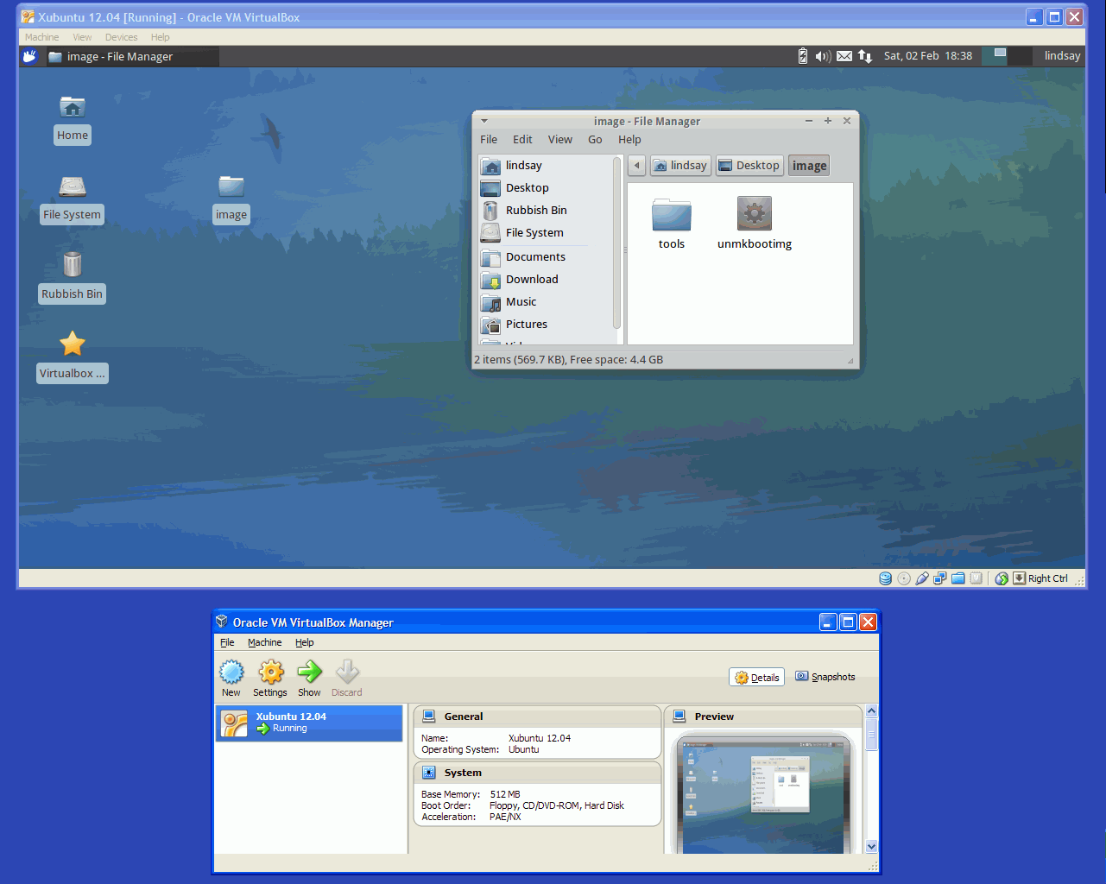The height and width of the screenshot is (884, 1106).
Task: Click the File Manager sidebar scrollbar
Action: [616, 243]
